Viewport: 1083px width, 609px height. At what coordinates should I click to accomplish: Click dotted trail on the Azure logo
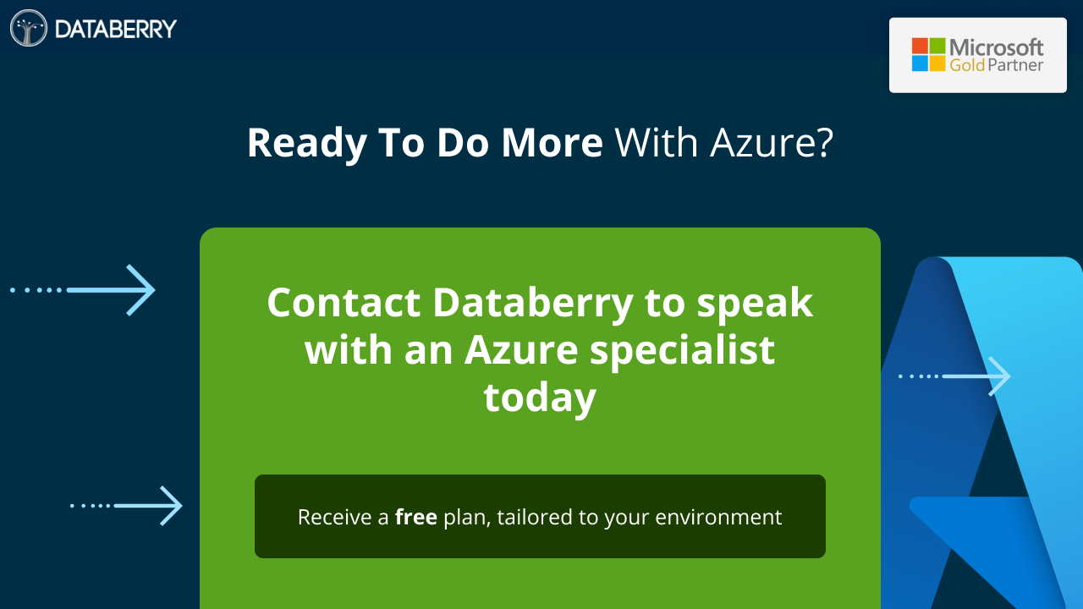pos(918,376)
